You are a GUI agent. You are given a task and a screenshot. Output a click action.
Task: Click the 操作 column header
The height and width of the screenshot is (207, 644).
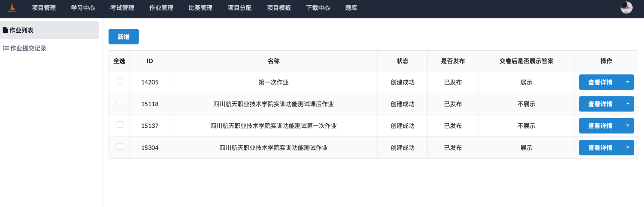(x=606, y=61)
